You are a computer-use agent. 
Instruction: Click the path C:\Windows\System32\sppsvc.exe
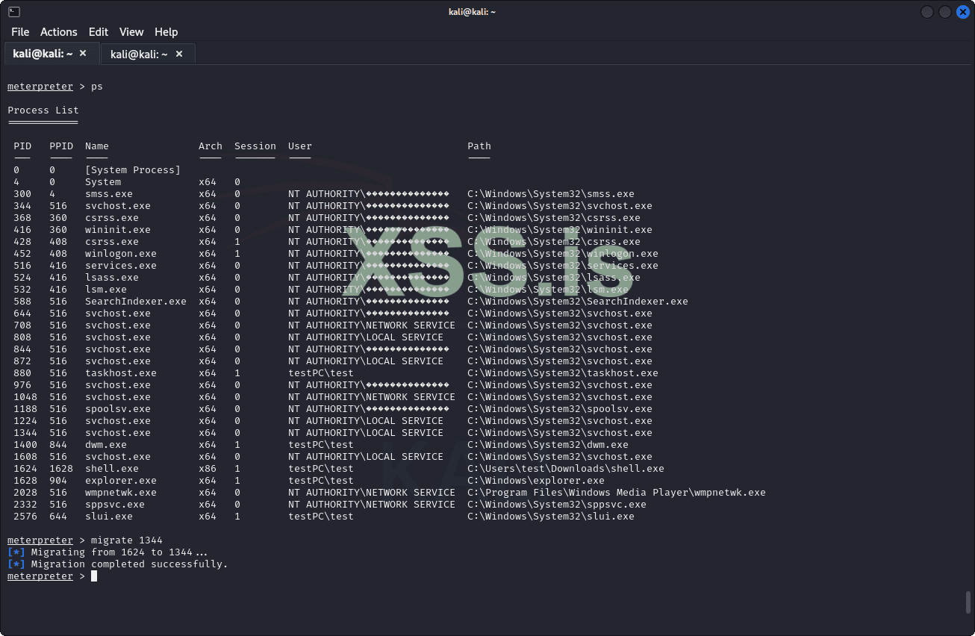click(x=557, y=505)
